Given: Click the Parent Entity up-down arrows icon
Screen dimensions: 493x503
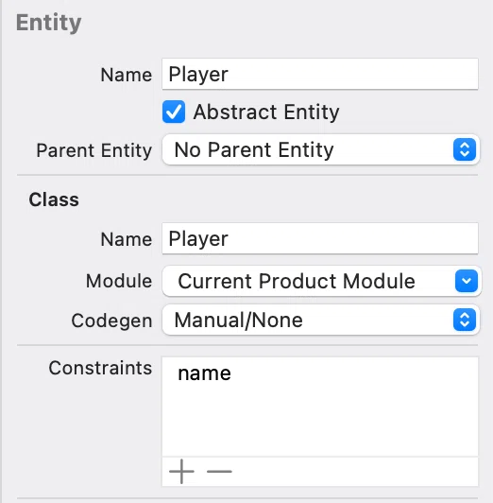Looking at the screenshot, I should (x=465, y=149).
